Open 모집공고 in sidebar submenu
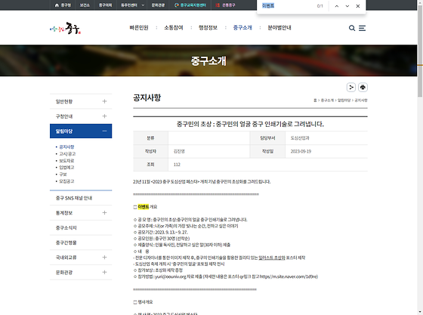This screenshot has width=423, height=315. [66, 181]
